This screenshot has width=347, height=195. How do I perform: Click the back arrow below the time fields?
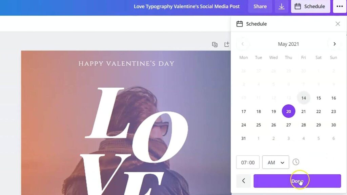[x=243, y=181]
